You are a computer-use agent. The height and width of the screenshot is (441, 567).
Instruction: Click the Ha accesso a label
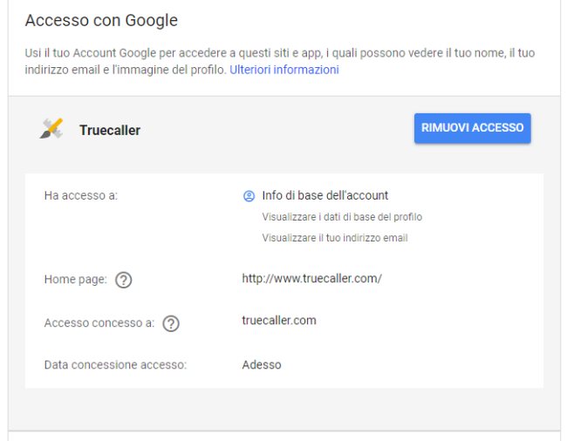click(81, 196)
